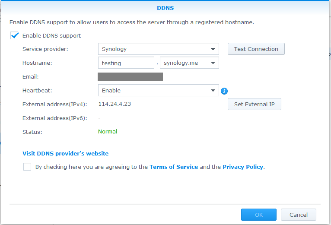This screenshot has width=331, height=225.
Task: Open the Terms of Service link
Action: tap(174, 167)
